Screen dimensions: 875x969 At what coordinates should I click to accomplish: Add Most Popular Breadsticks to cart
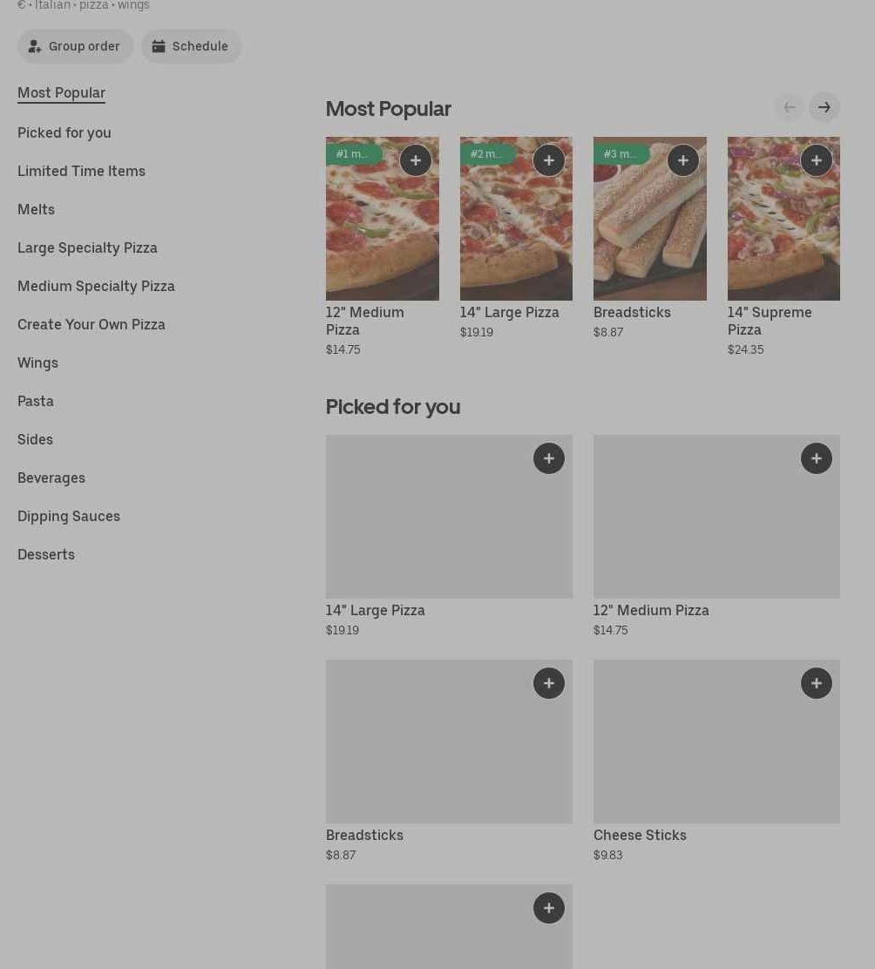[682, 160]
